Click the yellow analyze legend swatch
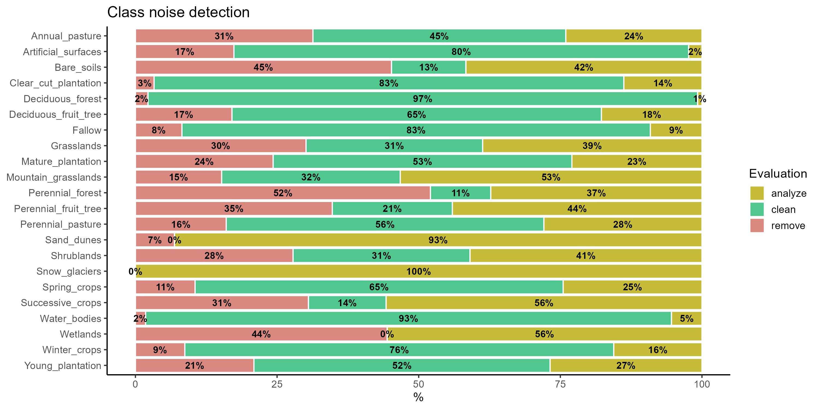This screenshot has height=410, width=820. click(x=757, y=193)
